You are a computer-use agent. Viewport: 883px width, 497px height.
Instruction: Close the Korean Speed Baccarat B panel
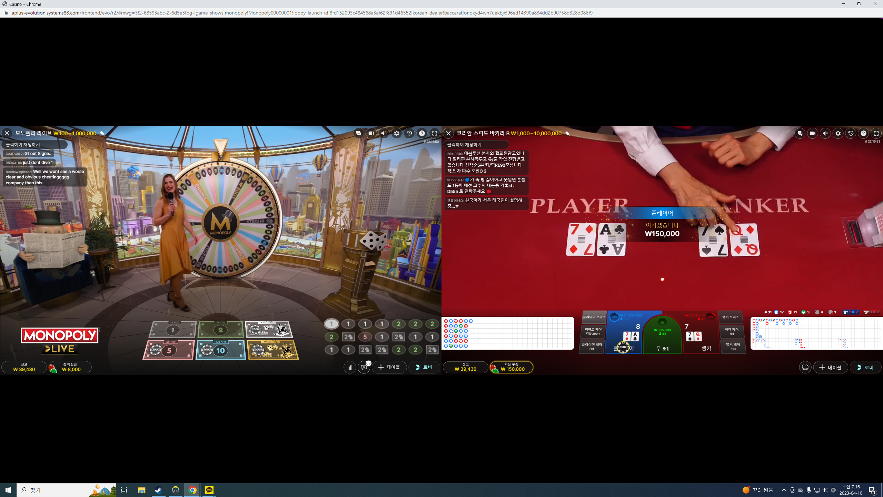pyautogui.click(x=448, y=133)
